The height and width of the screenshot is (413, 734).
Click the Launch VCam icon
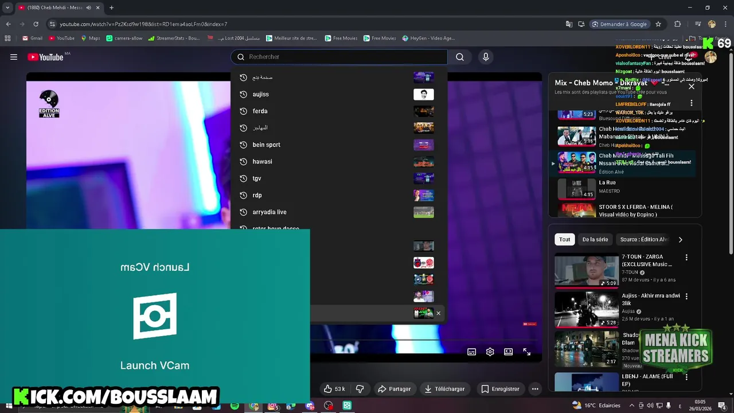(155, 316)
